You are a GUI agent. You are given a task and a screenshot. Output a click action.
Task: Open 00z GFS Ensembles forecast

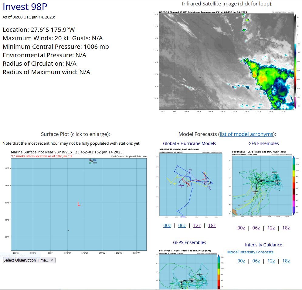241,228
